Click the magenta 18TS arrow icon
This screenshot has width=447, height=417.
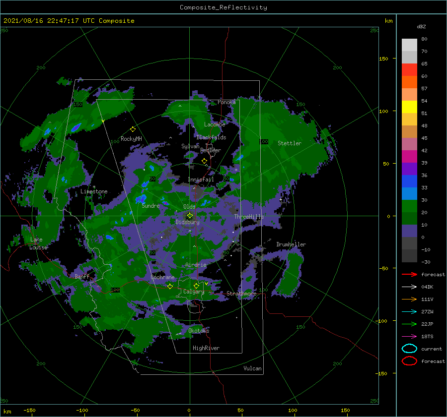tap(409, 337)
